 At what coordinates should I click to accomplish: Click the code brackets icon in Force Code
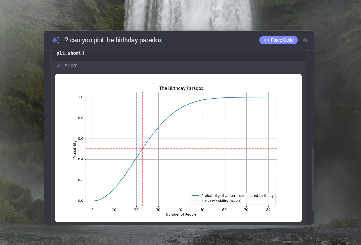266,40
